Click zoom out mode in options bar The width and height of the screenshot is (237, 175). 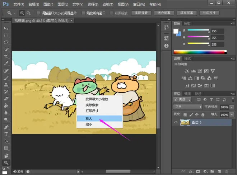point(28,13)
